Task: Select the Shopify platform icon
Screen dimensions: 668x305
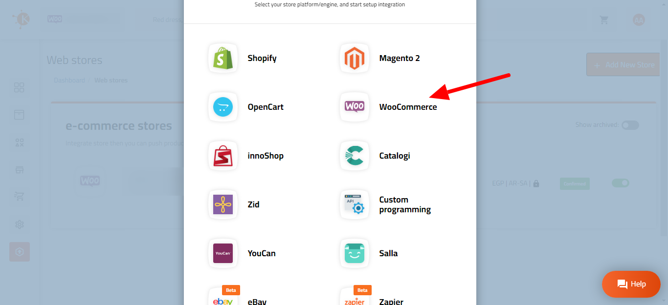Action: [x=223, y=58]
